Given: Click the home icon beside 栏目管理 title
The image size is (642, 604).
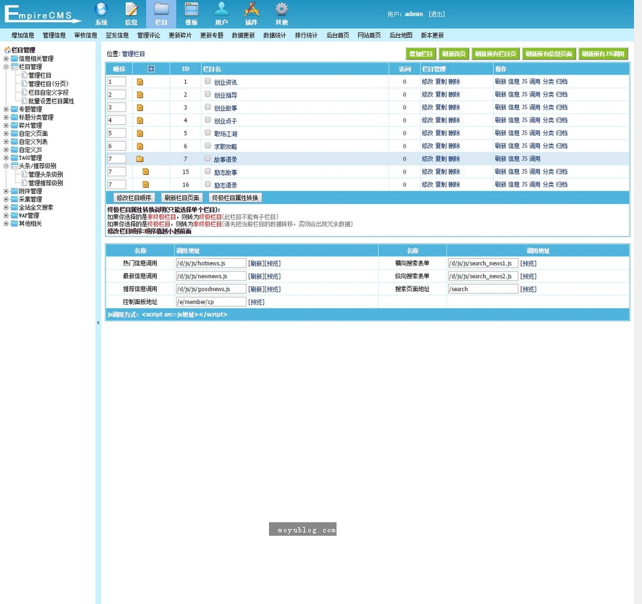Looking at the screenshot, I should pos(7,50).
